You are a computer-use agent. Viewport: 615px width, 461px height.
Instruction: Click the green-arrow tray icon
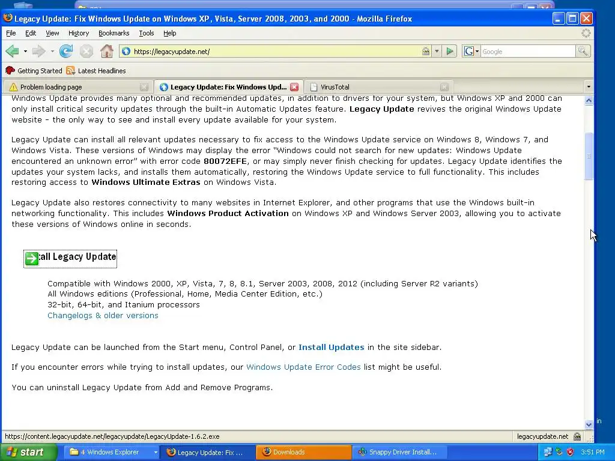559,452
